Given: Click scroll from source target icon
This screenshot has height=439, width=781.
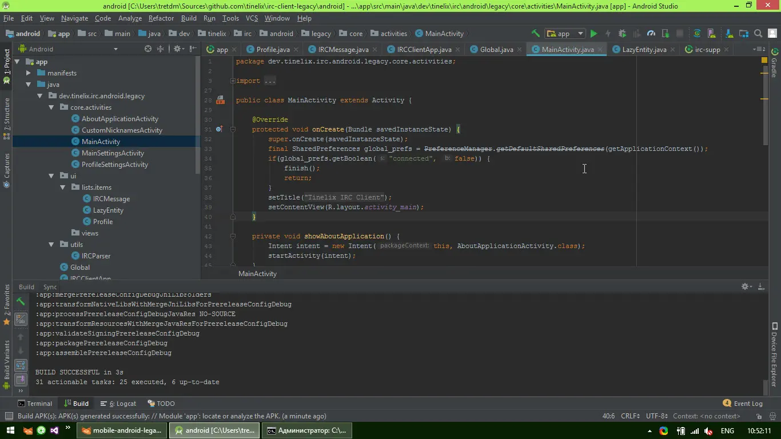Looking at the screenshot, I should (x=148, y=49).
